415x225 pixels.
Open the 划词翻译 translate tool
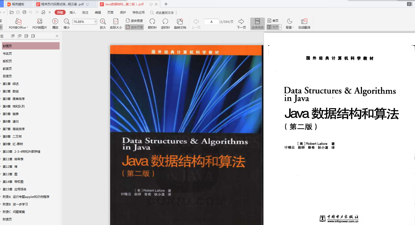coord(304,24)
